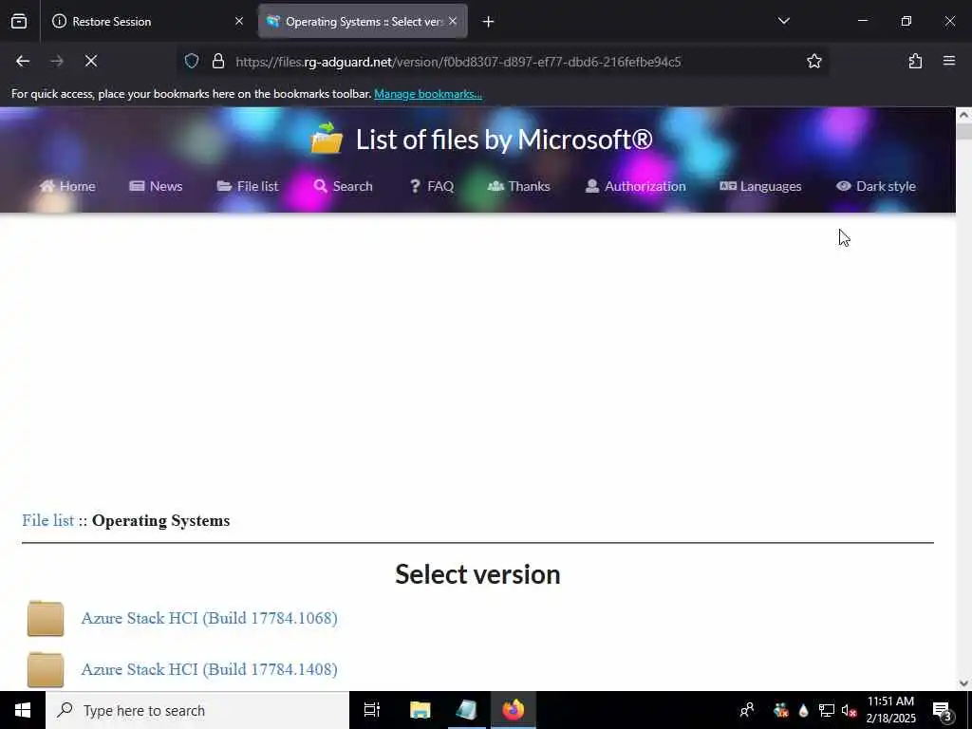View site security lock information
Image resolution: width=972 pixels, height=729 pixels.
point(217,61)
